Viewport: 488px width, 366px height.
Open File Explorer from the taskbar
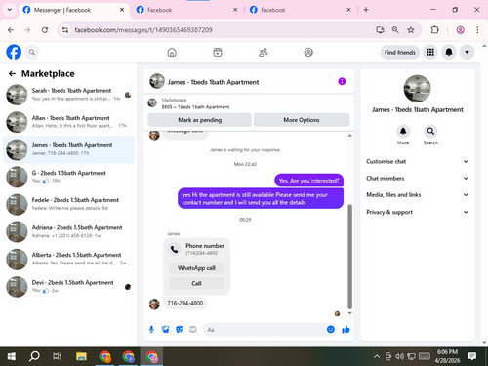pos(81,356)
